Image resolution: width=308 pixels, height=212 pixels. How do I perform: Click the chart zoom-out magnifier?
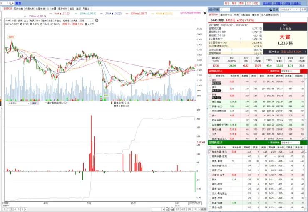pos(167,209)
